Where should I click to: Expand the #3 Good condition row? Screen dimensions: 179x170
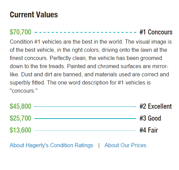pos(91,118)
